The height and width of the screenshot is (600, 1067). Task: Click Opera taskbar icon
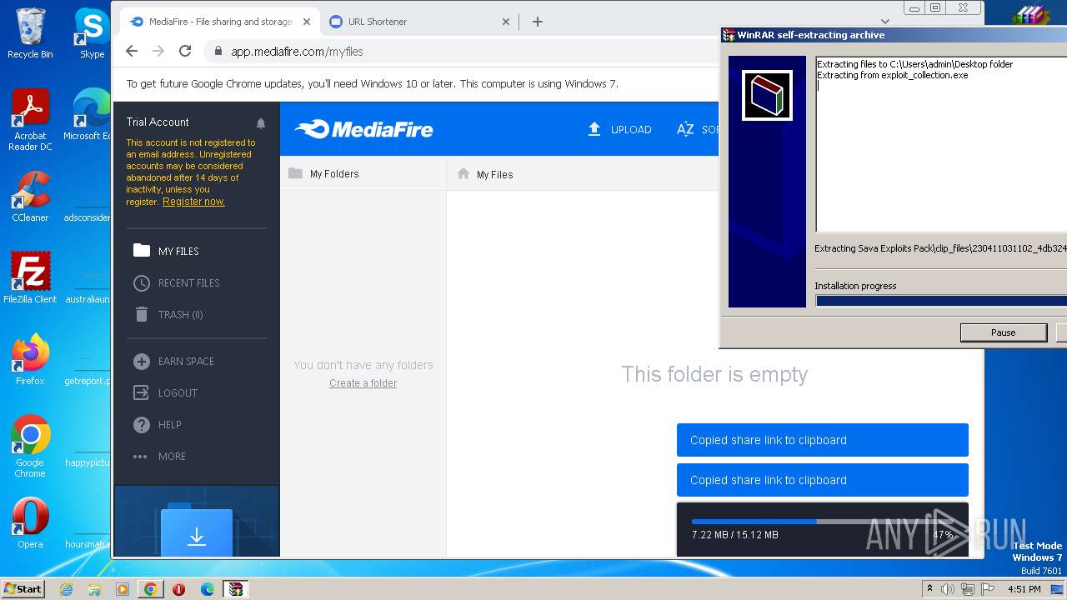(x=178, y=589)
